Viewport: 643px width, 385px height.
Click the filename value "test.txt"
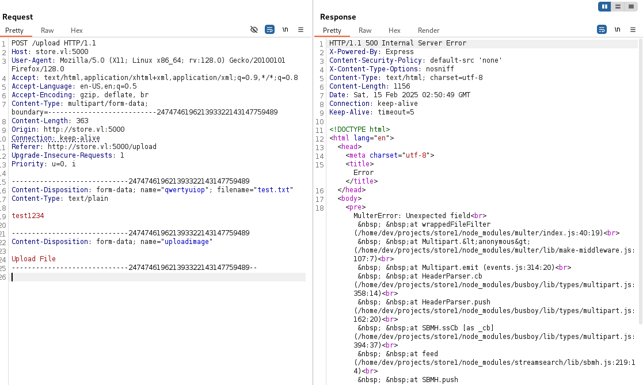[x=273, y=190]
